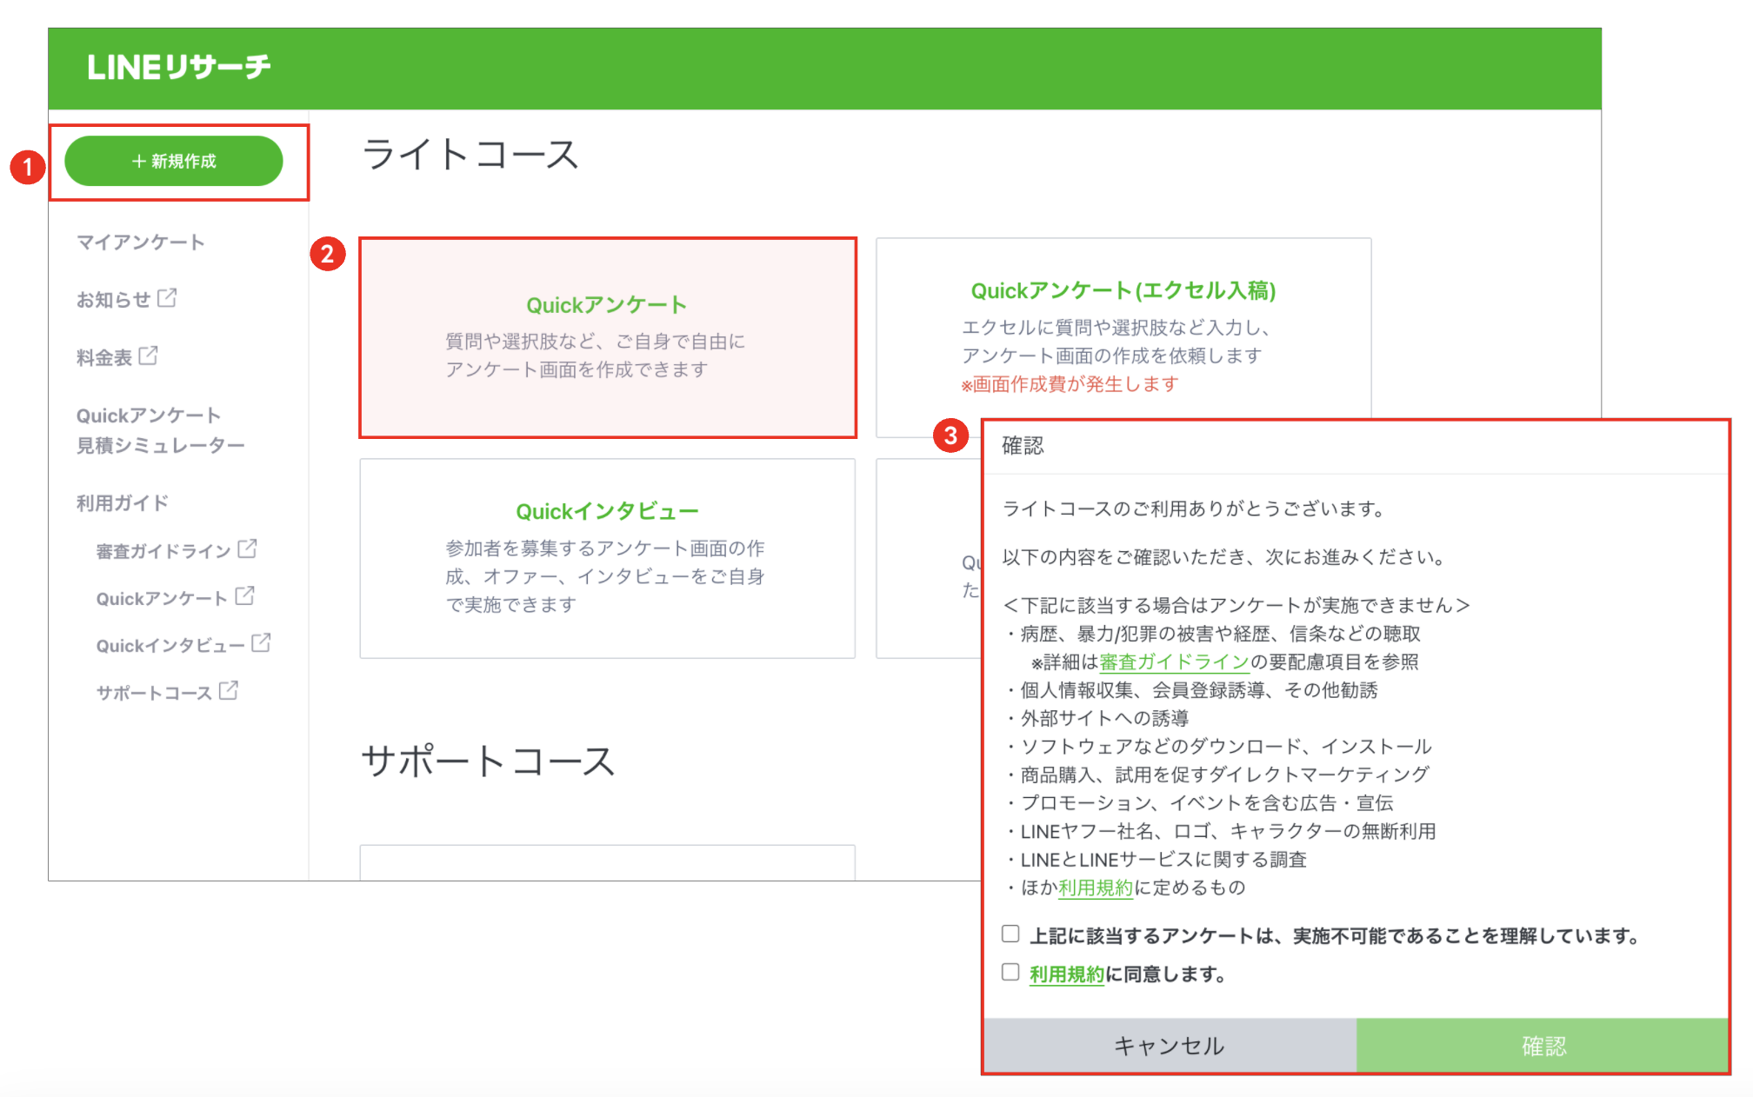Select 利用ガイド in the sidebar
The image size is (1753, 1097).
(x=123, y=502)
